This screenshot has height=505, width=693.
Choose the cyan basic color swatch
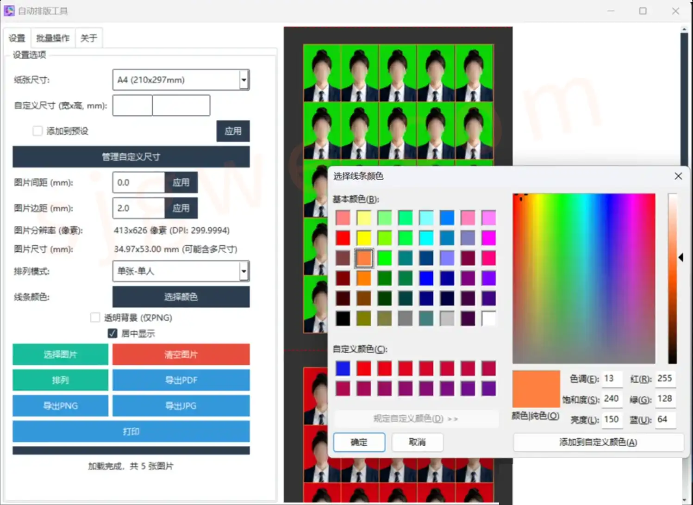tap(426, 238)
